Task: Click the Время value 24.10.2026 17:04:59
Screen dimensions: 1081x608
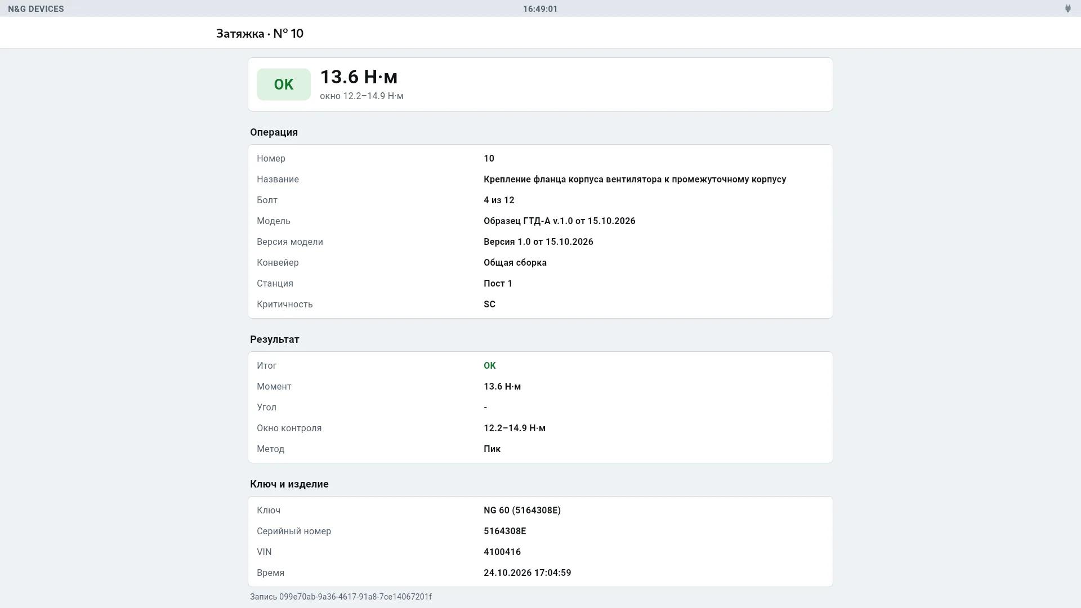Action: coord(527,573)
